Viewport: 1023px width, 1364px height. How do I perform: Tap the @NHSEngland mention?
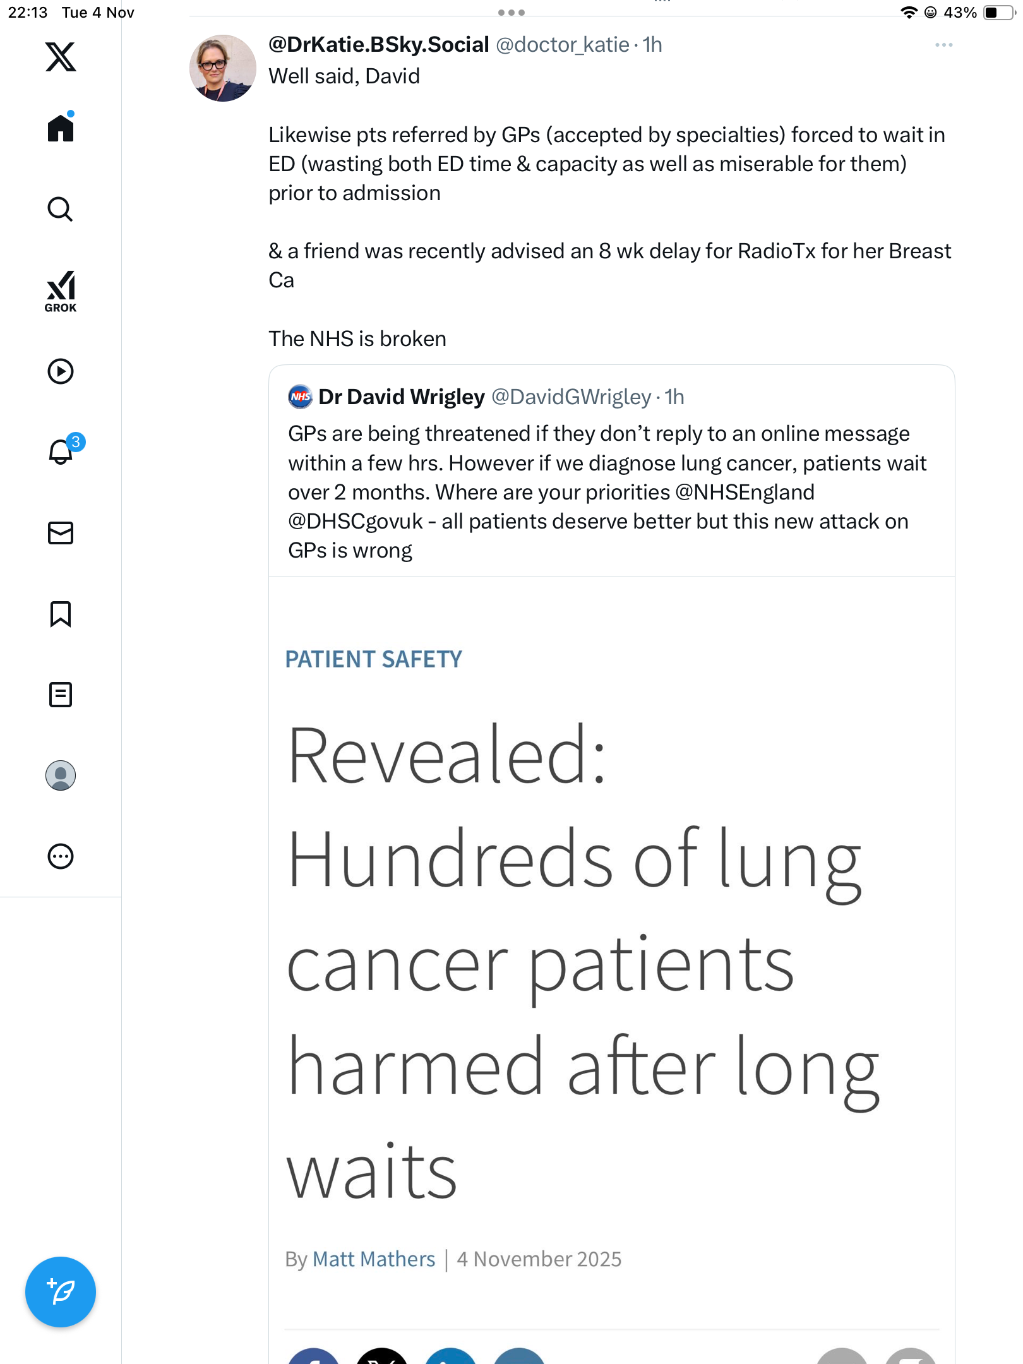(x=745, y=493)
